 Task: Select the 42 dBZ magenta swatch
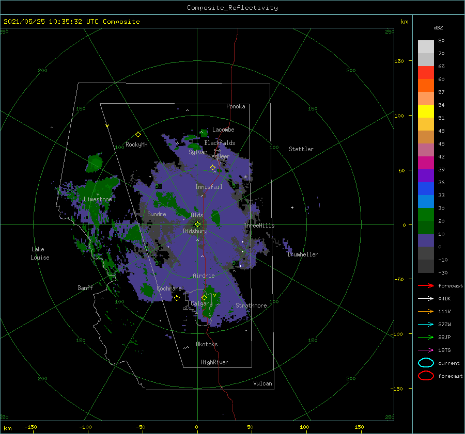click(426, 163)
